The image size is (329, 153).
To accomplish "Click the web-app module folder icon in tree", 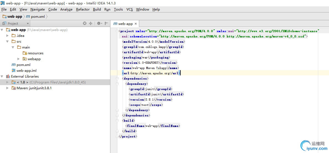I will (8, 30).
